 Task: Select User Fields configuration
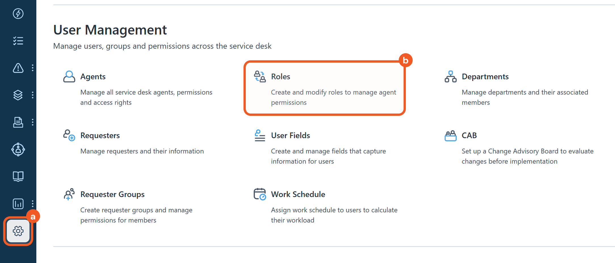click(x=290, y=136)
